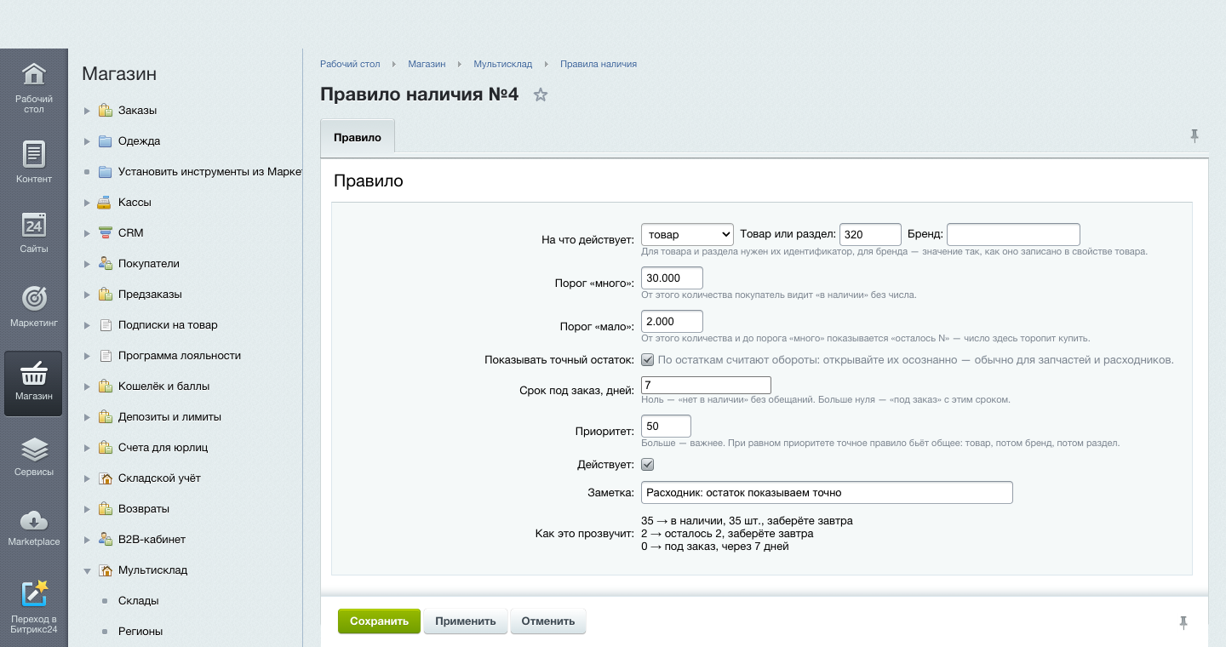Click the Заметка text field
The height and width of the screenshot is (647, 1226).
(827, 493)
